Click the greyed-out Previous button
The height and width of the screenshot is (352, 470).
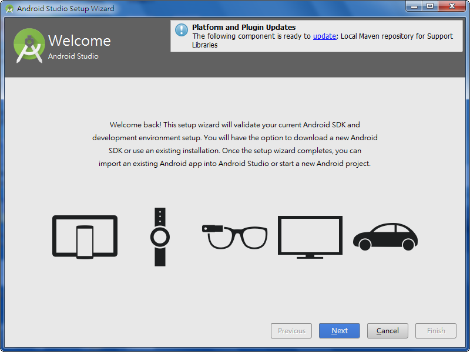click(x=291, y=331)
